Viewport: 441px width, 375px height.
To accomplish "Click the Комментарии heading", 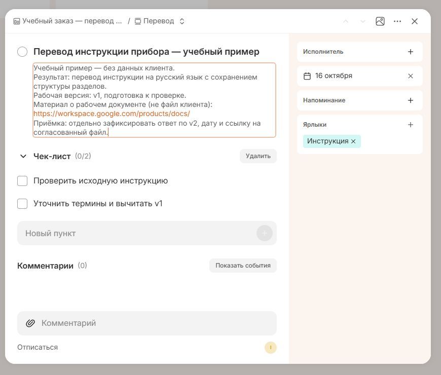I will 45,266.
